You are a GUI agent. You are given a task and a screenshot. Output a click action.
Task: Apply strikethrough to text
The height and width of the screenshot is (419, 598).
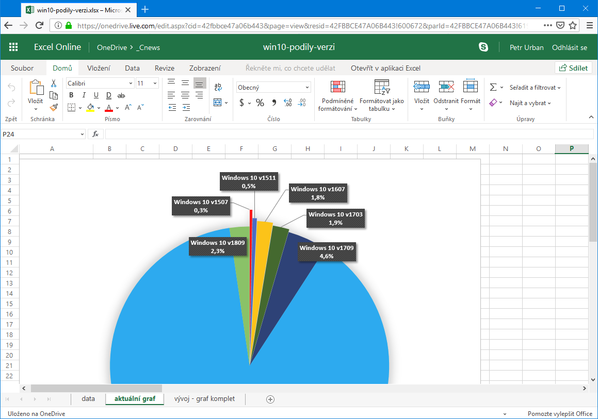click(121, 95)
